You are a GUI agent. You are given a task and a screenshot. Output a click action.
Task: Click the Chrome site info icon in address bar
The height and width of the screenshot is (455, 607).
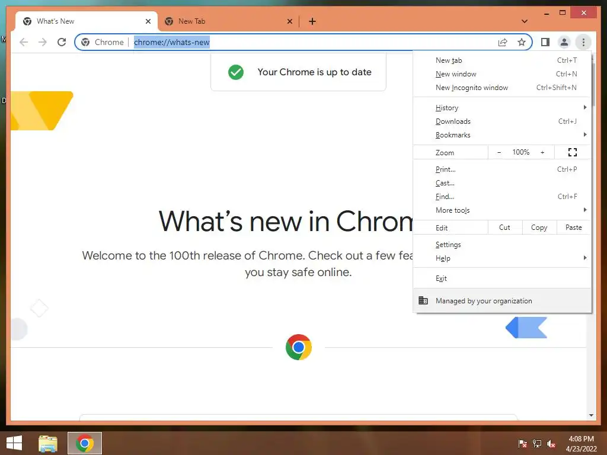(x=85, y=42)
